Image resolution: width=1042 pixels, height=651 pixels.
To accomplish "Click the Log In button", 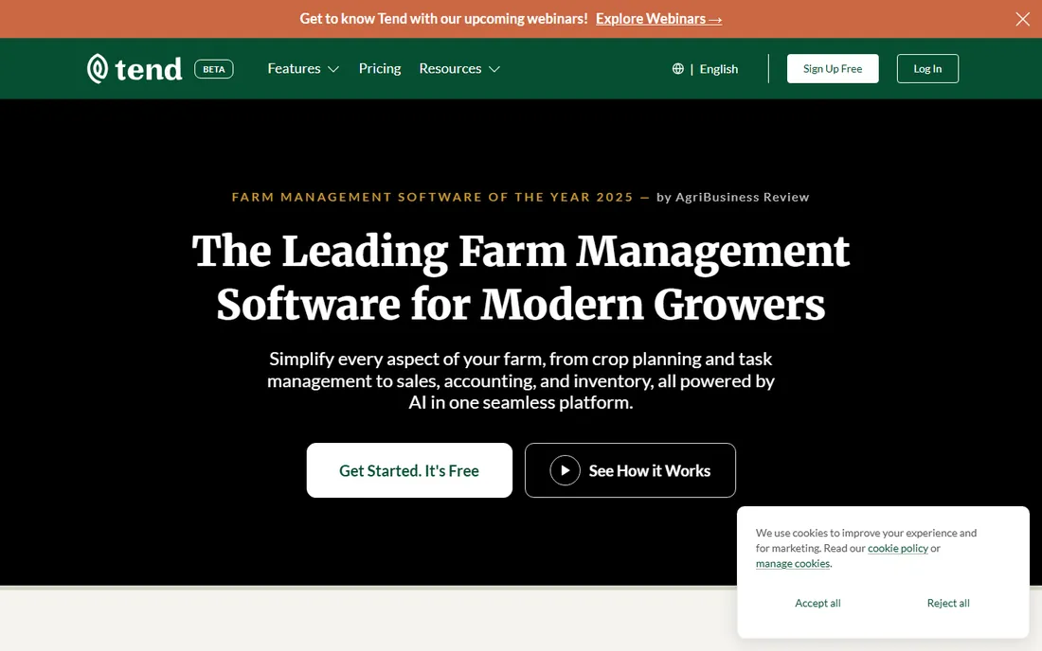I will [927, 68].
